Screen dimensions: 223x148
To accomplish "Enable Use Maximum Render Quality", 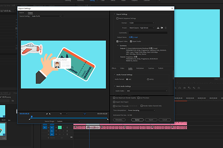I will pyautogui.click(x=114, y=98).
